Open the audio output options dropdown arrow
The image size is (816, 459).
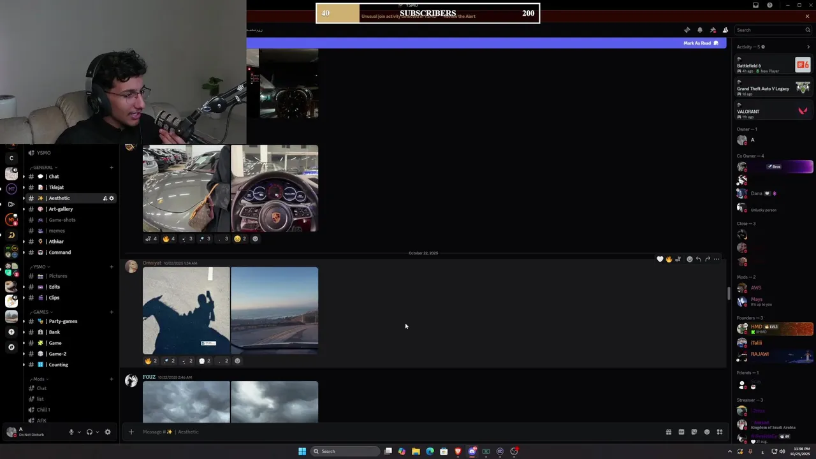tap(97, 432)
